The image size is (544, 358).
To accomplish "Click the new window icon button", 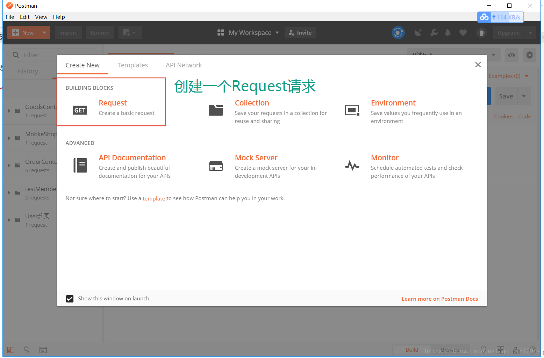I will [x=130, y=32].
